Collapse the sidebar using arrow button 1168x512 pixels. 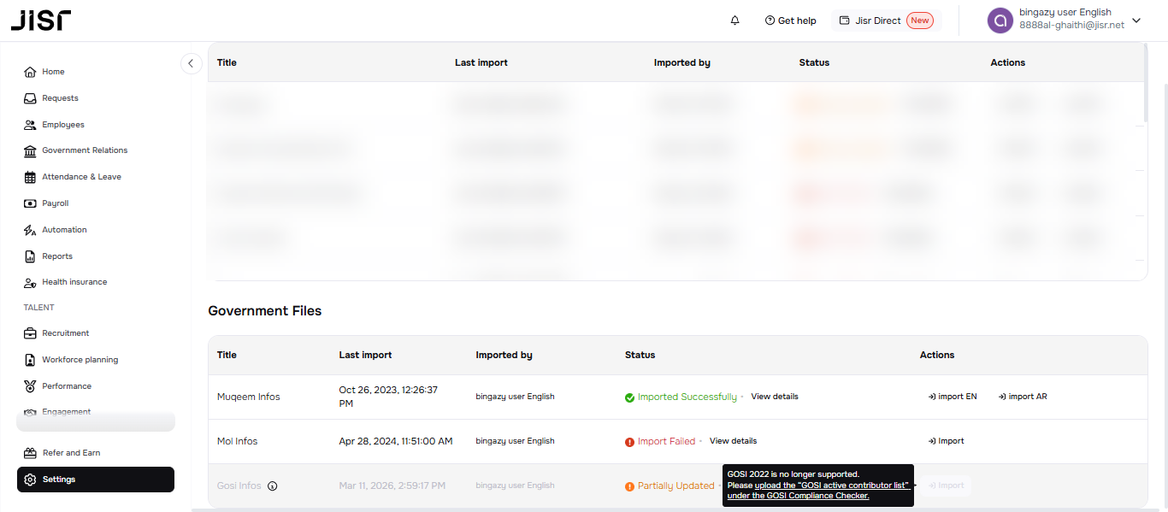point(191,63)
